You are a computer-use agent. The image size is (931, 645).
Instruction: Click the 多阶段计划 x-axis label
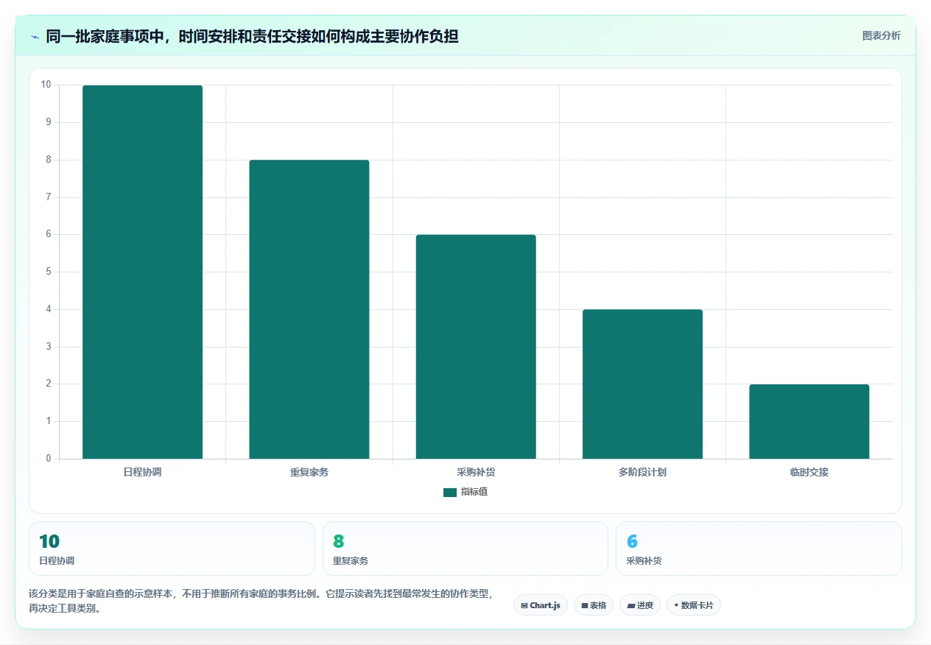point(642,472)
